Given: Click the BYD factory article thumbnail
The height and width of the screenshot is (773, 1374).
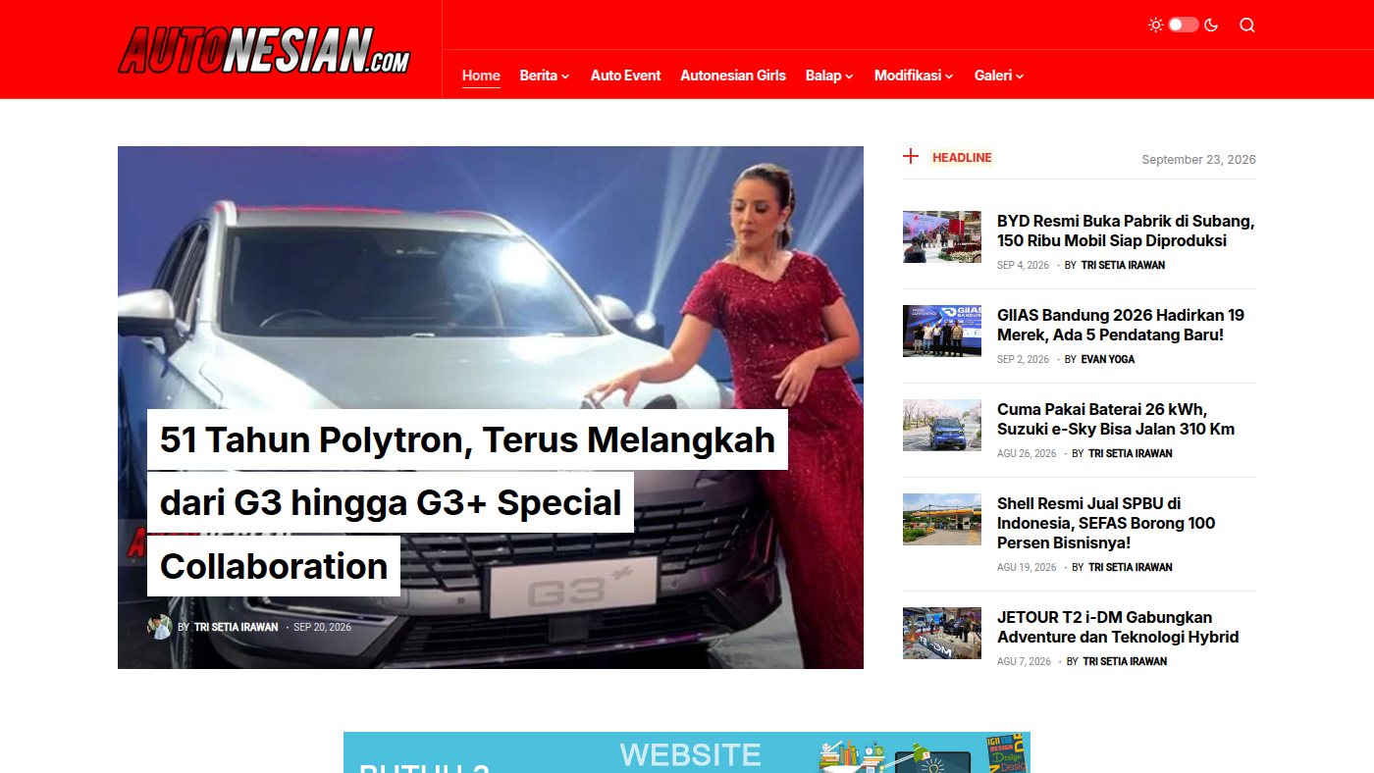Looking at the screenshot, I should click(942, 236).
